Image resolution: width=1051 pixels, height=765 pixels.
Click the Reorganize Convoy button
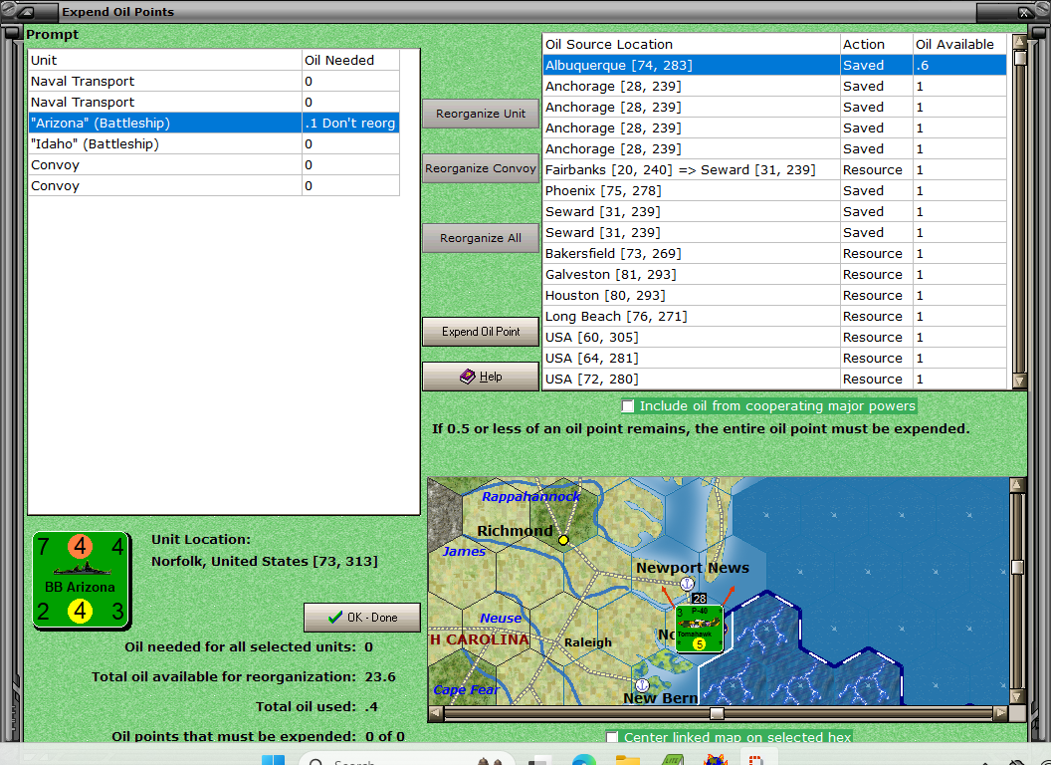click(x=481, y=168)
